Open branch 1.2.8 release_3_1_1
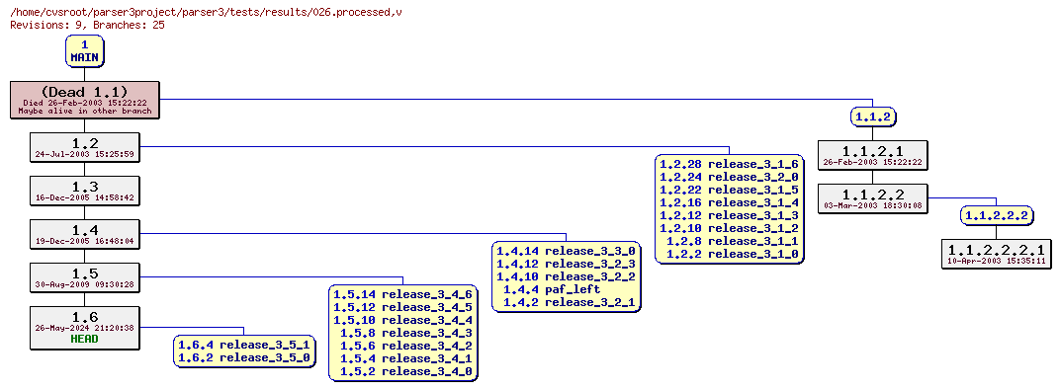 [x=733, y=241]
